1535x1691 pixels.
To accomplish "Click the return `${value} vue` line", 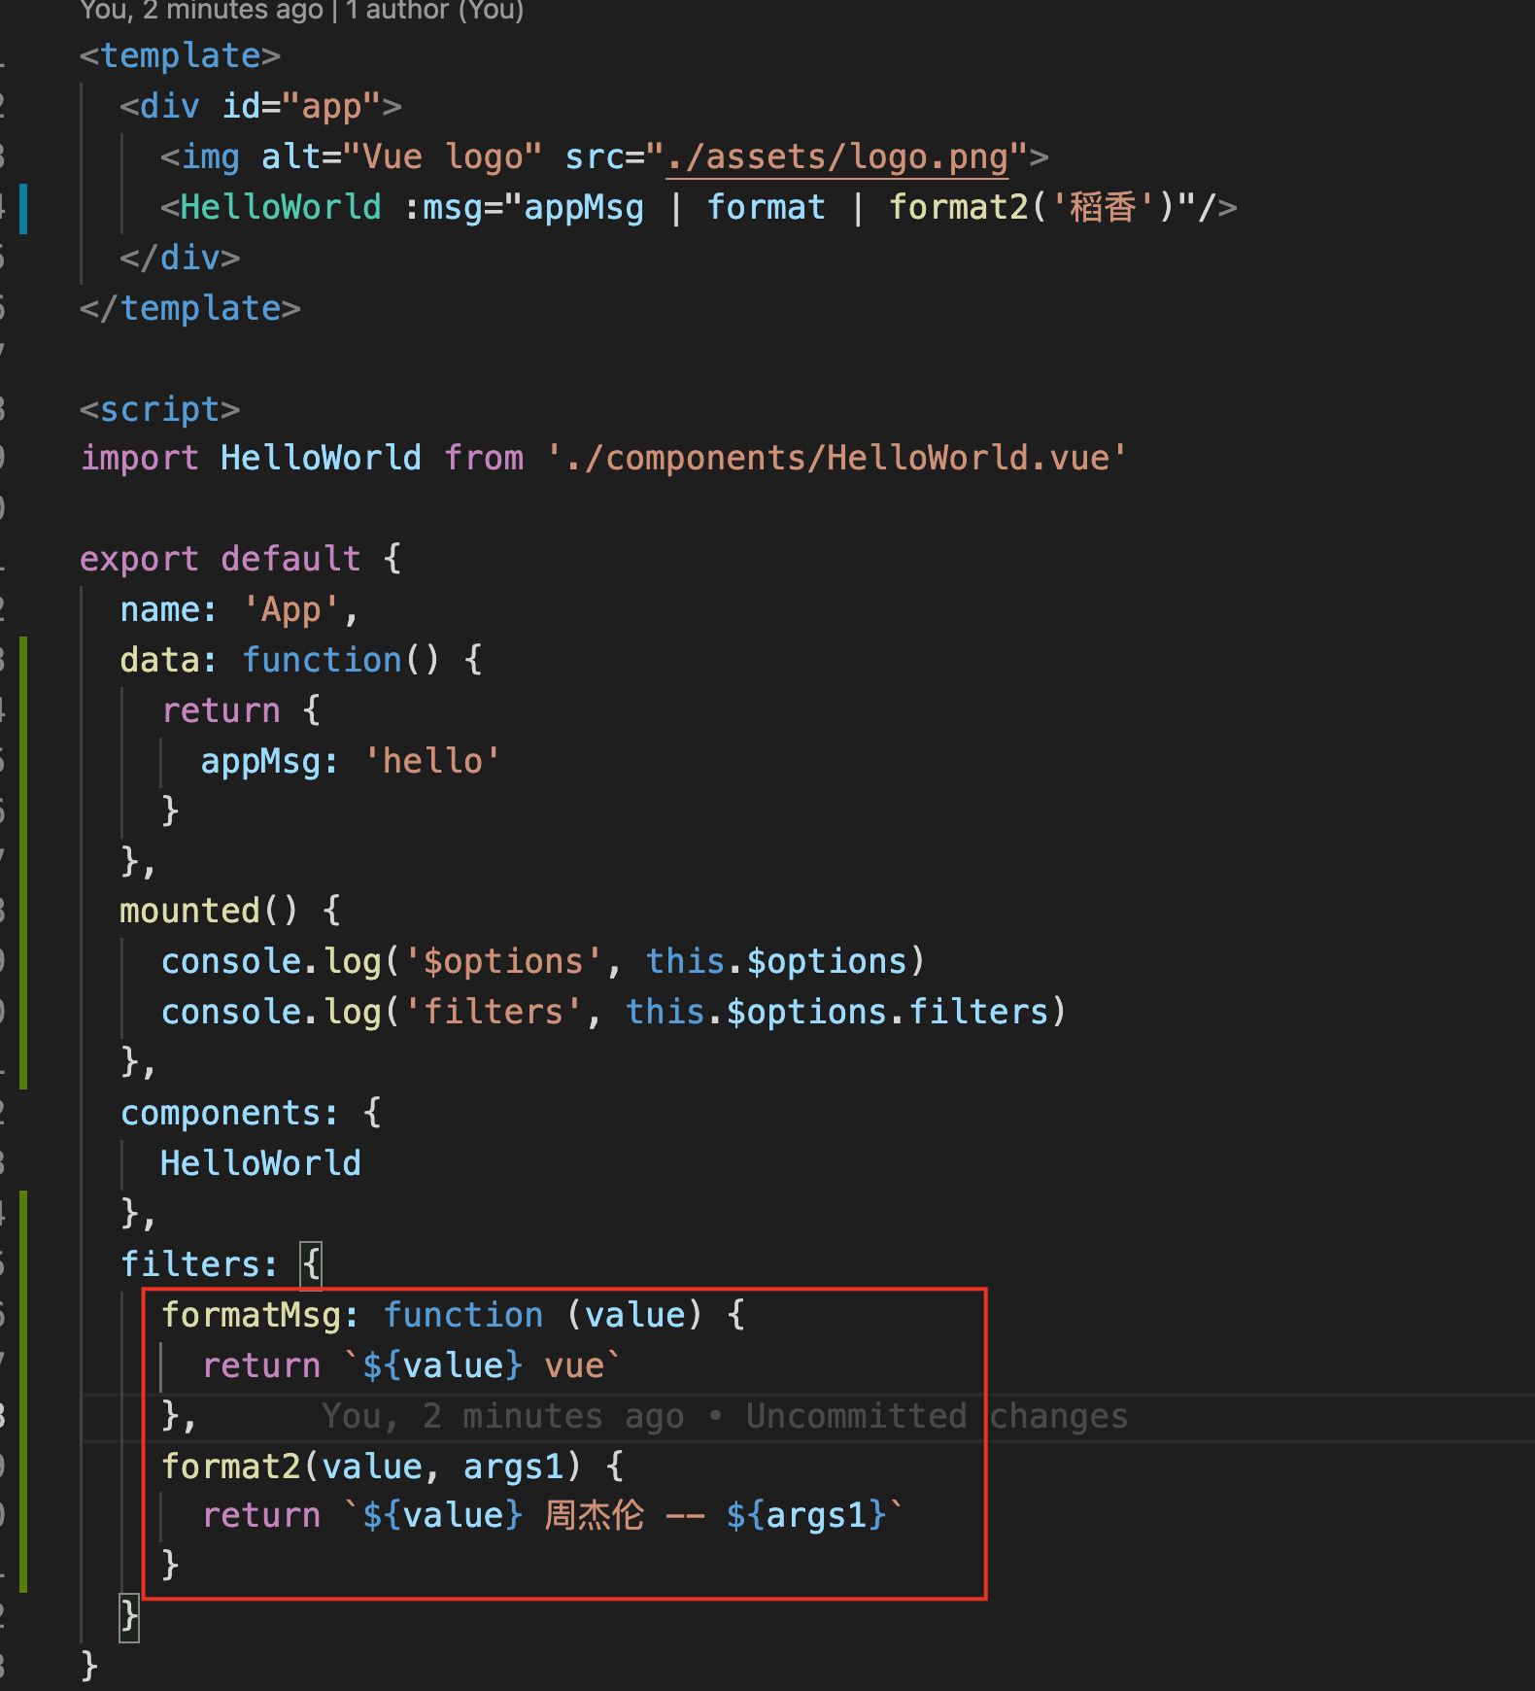I will [411, 1365].
